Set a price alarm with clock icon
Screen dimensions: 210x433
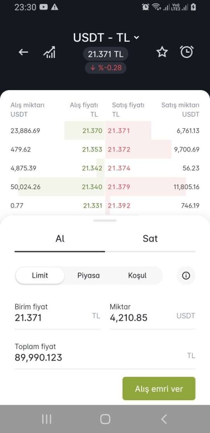[186, 52]
